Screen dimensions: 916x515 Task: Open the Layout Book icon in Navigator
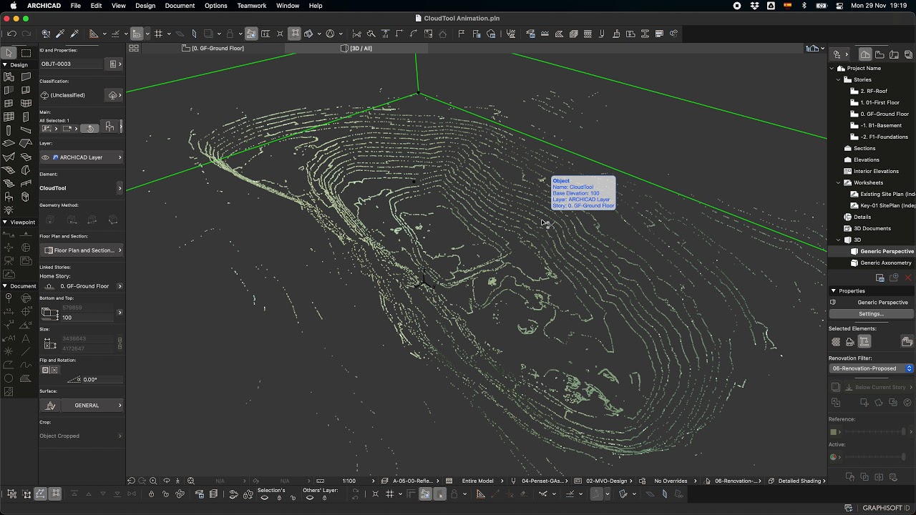pos(894,54)
